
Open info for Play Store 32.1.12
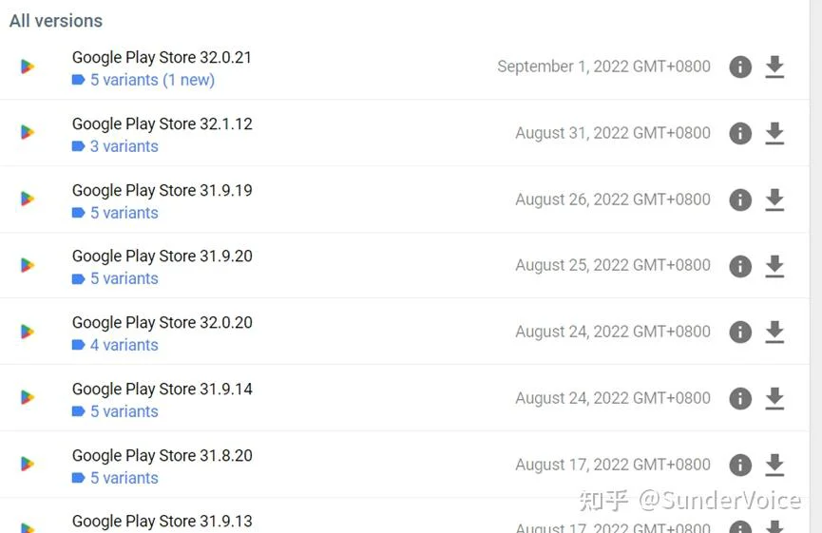(740, 133)
